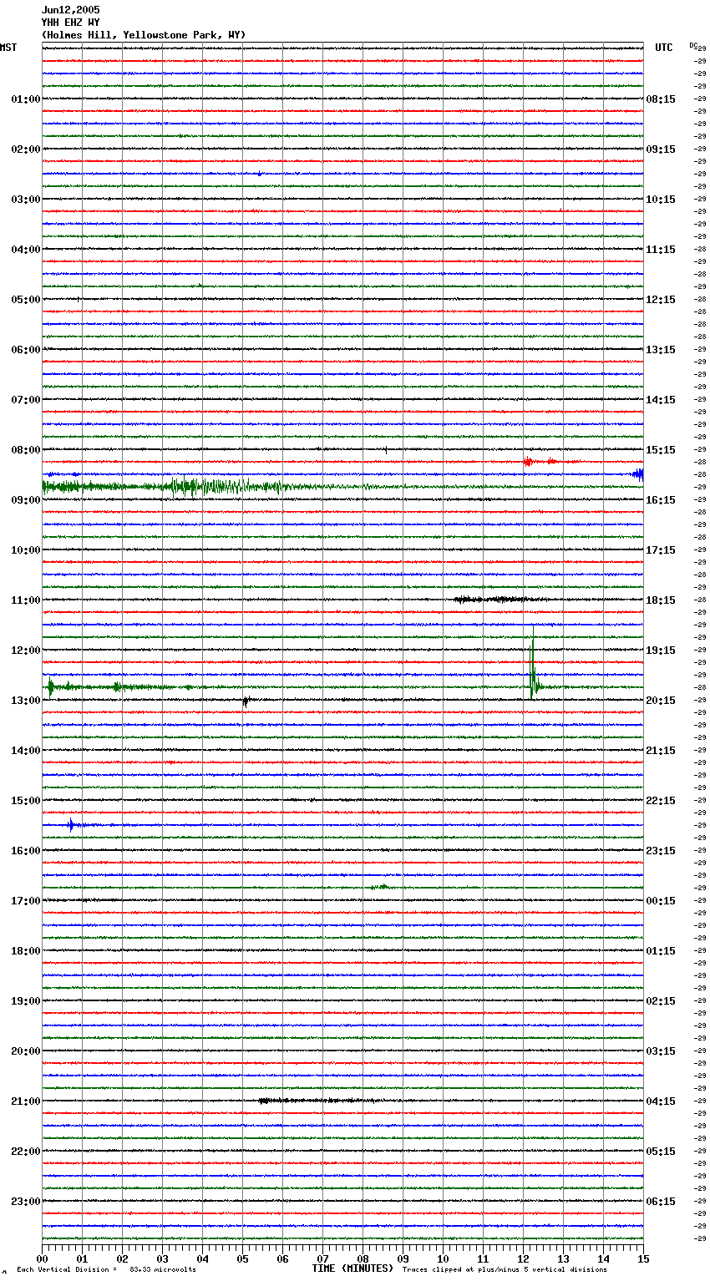The image size is (710, 1281).
Task: Click the black signal on the 21:00 trace
Action: point(317,1101)
